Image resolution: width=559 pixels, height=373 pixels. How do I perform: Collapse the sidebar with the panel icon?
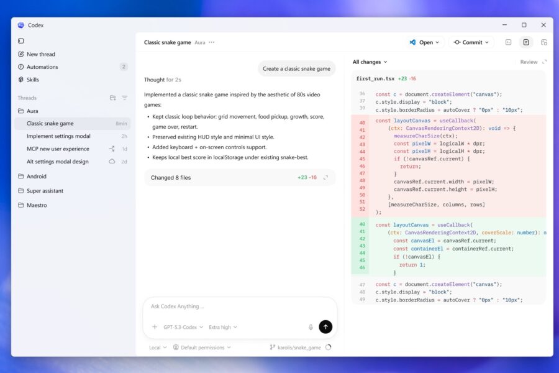coord(21,40)
